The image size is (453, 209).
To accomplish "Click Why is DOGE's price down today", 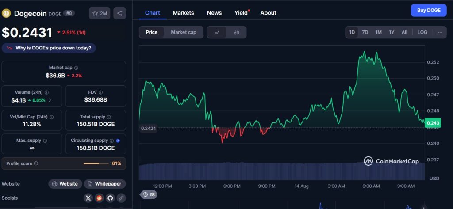I will [49, 48].
